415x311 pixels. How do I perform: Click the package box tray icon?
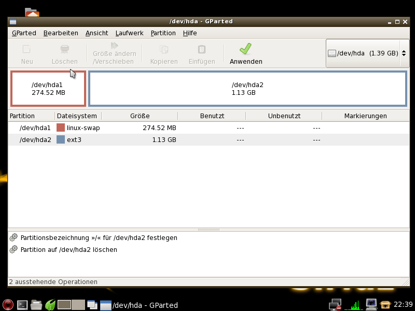pyautogui.click(x=385, y=305)
